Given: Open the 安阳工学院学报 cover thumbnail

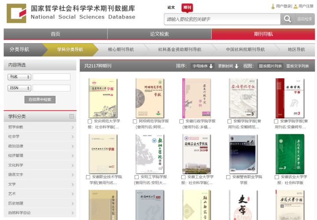Looking at the screenshot, I should pos(150,154).
